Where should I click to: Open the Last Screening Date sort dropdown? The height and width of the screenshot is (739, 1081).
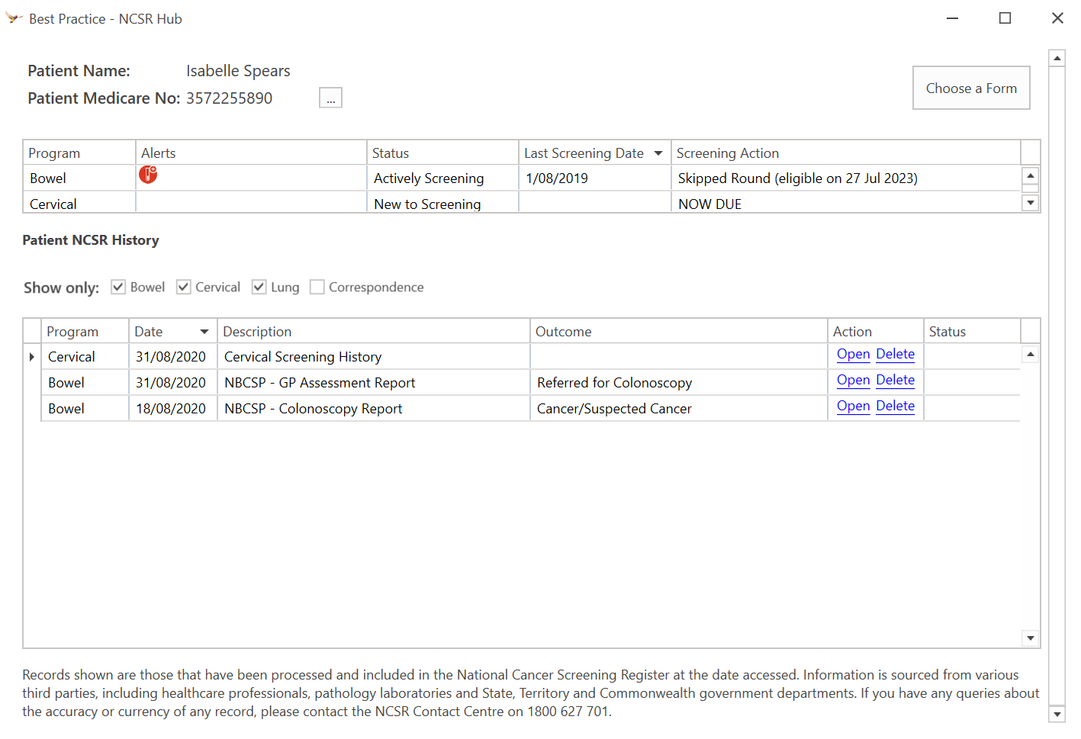tap(658, 153)
